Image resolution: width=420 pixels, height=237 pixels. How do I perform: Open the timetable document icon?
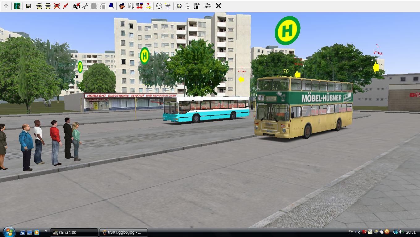pos(131,6)
